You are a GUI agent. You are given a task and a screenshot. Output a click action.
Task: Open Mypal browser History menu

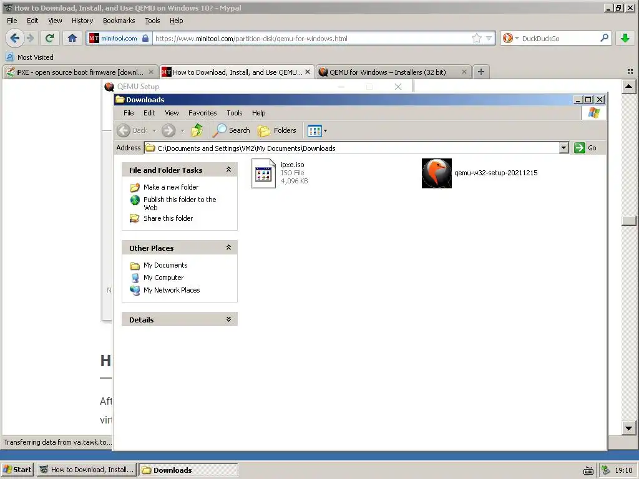pos(82,21)
